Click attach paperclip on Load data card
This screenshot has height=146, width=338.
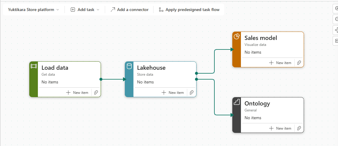pos(96,93)
